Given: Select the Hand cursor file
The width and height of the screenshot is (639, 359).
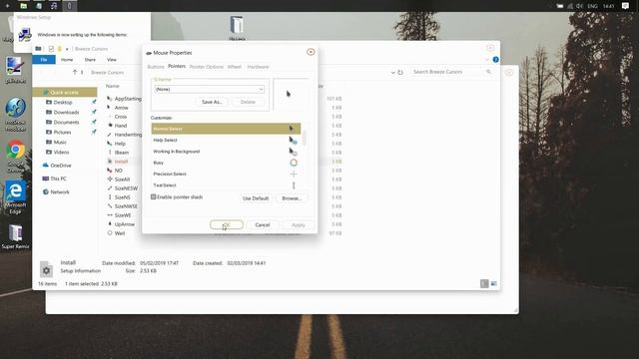Looking at the screenshot, I should (121, 126).
